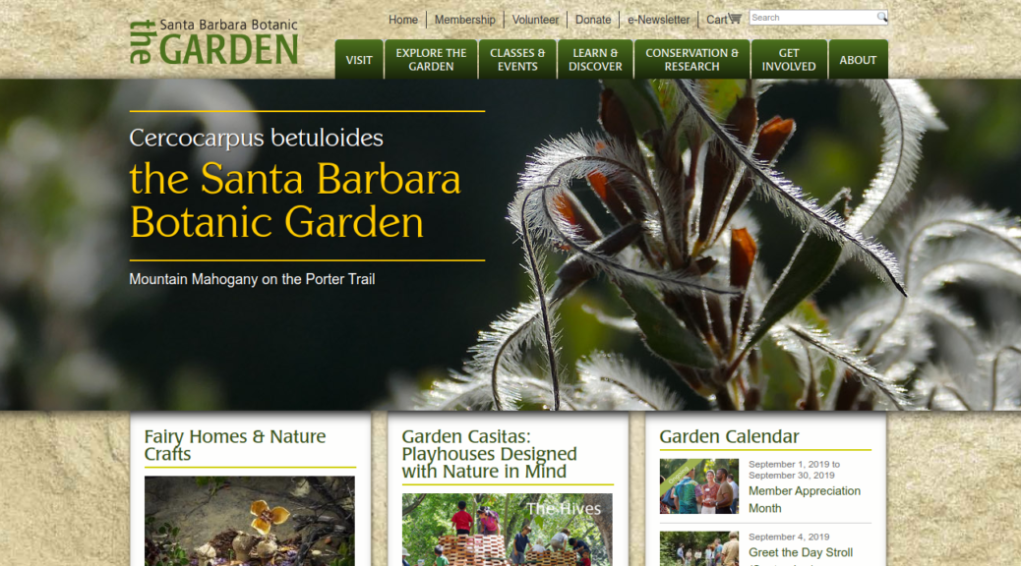Click the hero title 'the Santa Barbara Botanic Garden'
This screenshot has height=566, width=1021.
click(x=295, y=199)
